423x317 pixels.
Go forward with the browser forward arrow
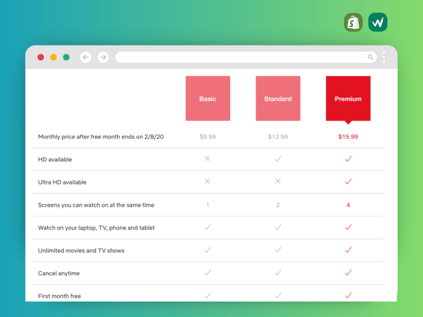[103, 57]
